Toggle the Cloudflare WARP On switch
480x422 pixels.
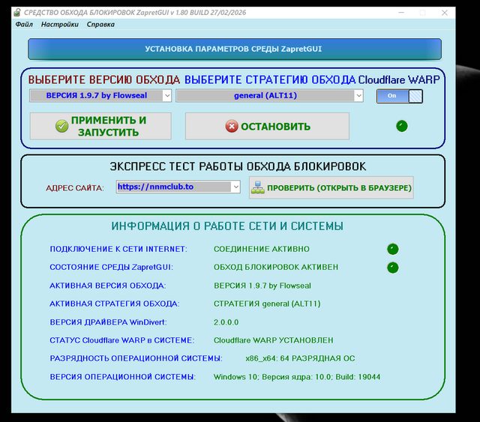point(400,96)
